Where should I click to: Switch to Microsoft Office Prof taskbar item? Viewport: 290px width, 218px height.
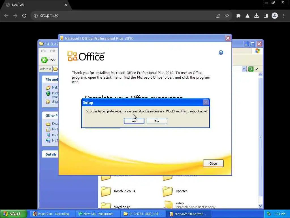coord(188,214)
